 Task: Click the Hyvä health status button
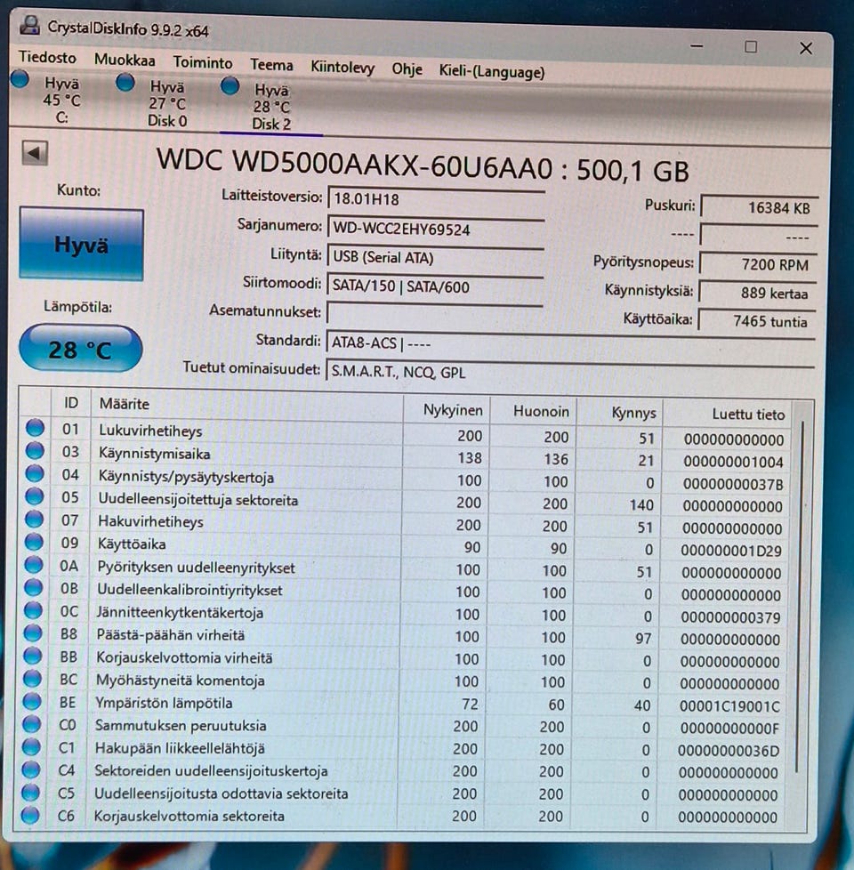(82, 244)
